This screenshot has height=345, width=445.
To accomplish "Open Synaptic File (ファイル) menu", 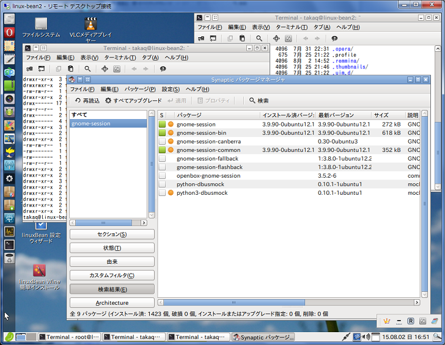I will pyautogui.click(x=82, y=89).
